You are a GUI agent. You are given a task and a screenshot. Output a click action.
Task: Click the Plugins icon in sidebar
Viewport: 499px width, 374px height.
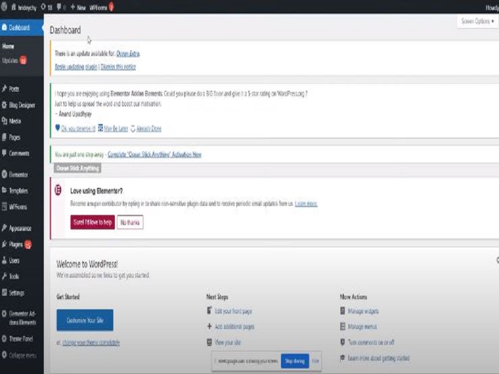pos(4,244)
